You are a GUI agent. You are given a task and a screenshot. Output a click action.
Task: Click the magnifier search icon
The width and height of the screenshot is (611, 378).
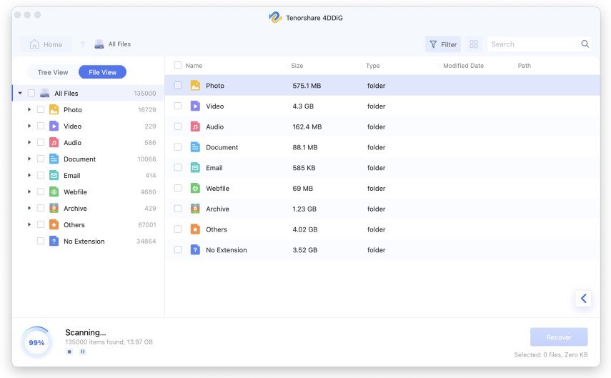(585, 44)
